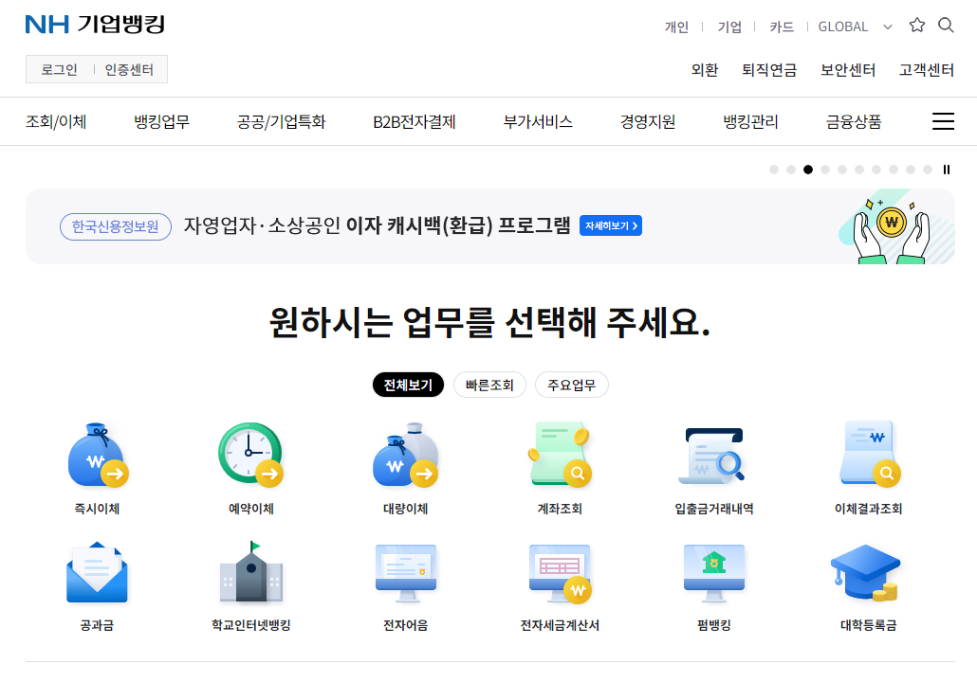Select B2B전자결제 from the navigation bar
Viewport: 977px width, 682px height.
point(415,121)
